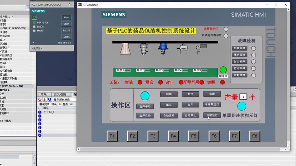Click the info filter icon in messages panel
The height and width of the screenshot is (166, 296).
point(50,99)
